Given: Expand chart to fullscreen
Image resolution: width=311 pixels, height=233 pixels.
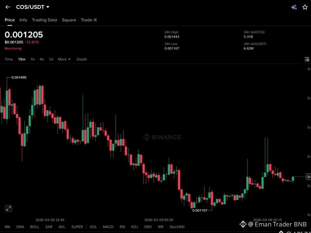Looking at the screenshot, I should point(8,209).
